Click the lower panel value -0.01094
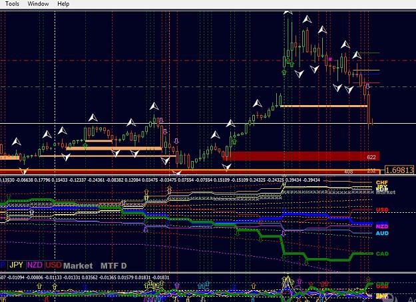The width and height of the screenshot is (416, 302). click(16, 277)
